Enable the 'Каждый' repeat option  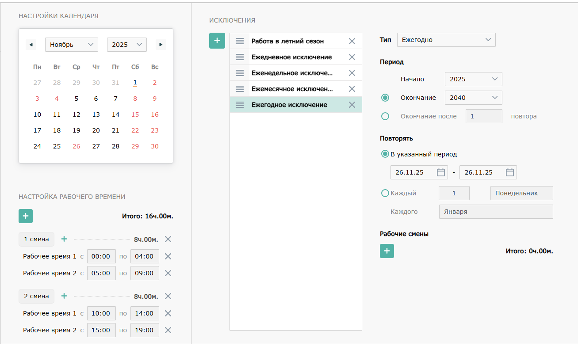pyautogui.click(x=385, y=193)
